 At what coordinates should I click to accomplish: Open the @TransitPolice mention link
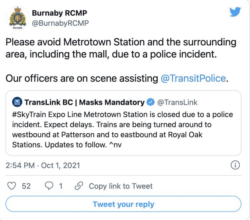click(193, 78)
